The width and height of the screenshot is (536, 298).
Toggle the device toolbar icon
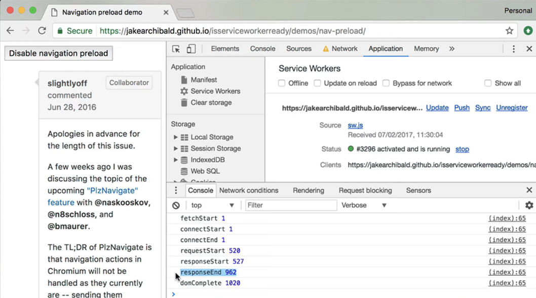coord(191,49)
